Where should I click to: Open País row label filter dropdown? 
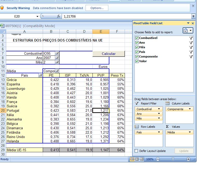(x=40, y=75)
